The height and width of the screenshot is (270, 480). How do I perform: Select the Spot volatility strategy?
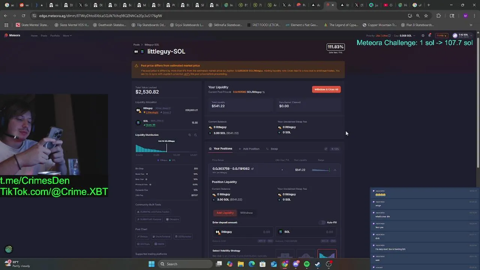tap(285, 254)
